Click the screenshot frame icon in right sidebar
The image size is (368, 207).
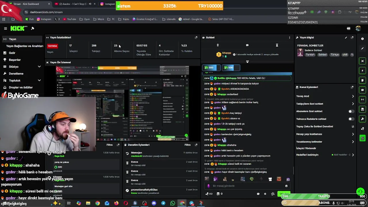tap(362, 61)
